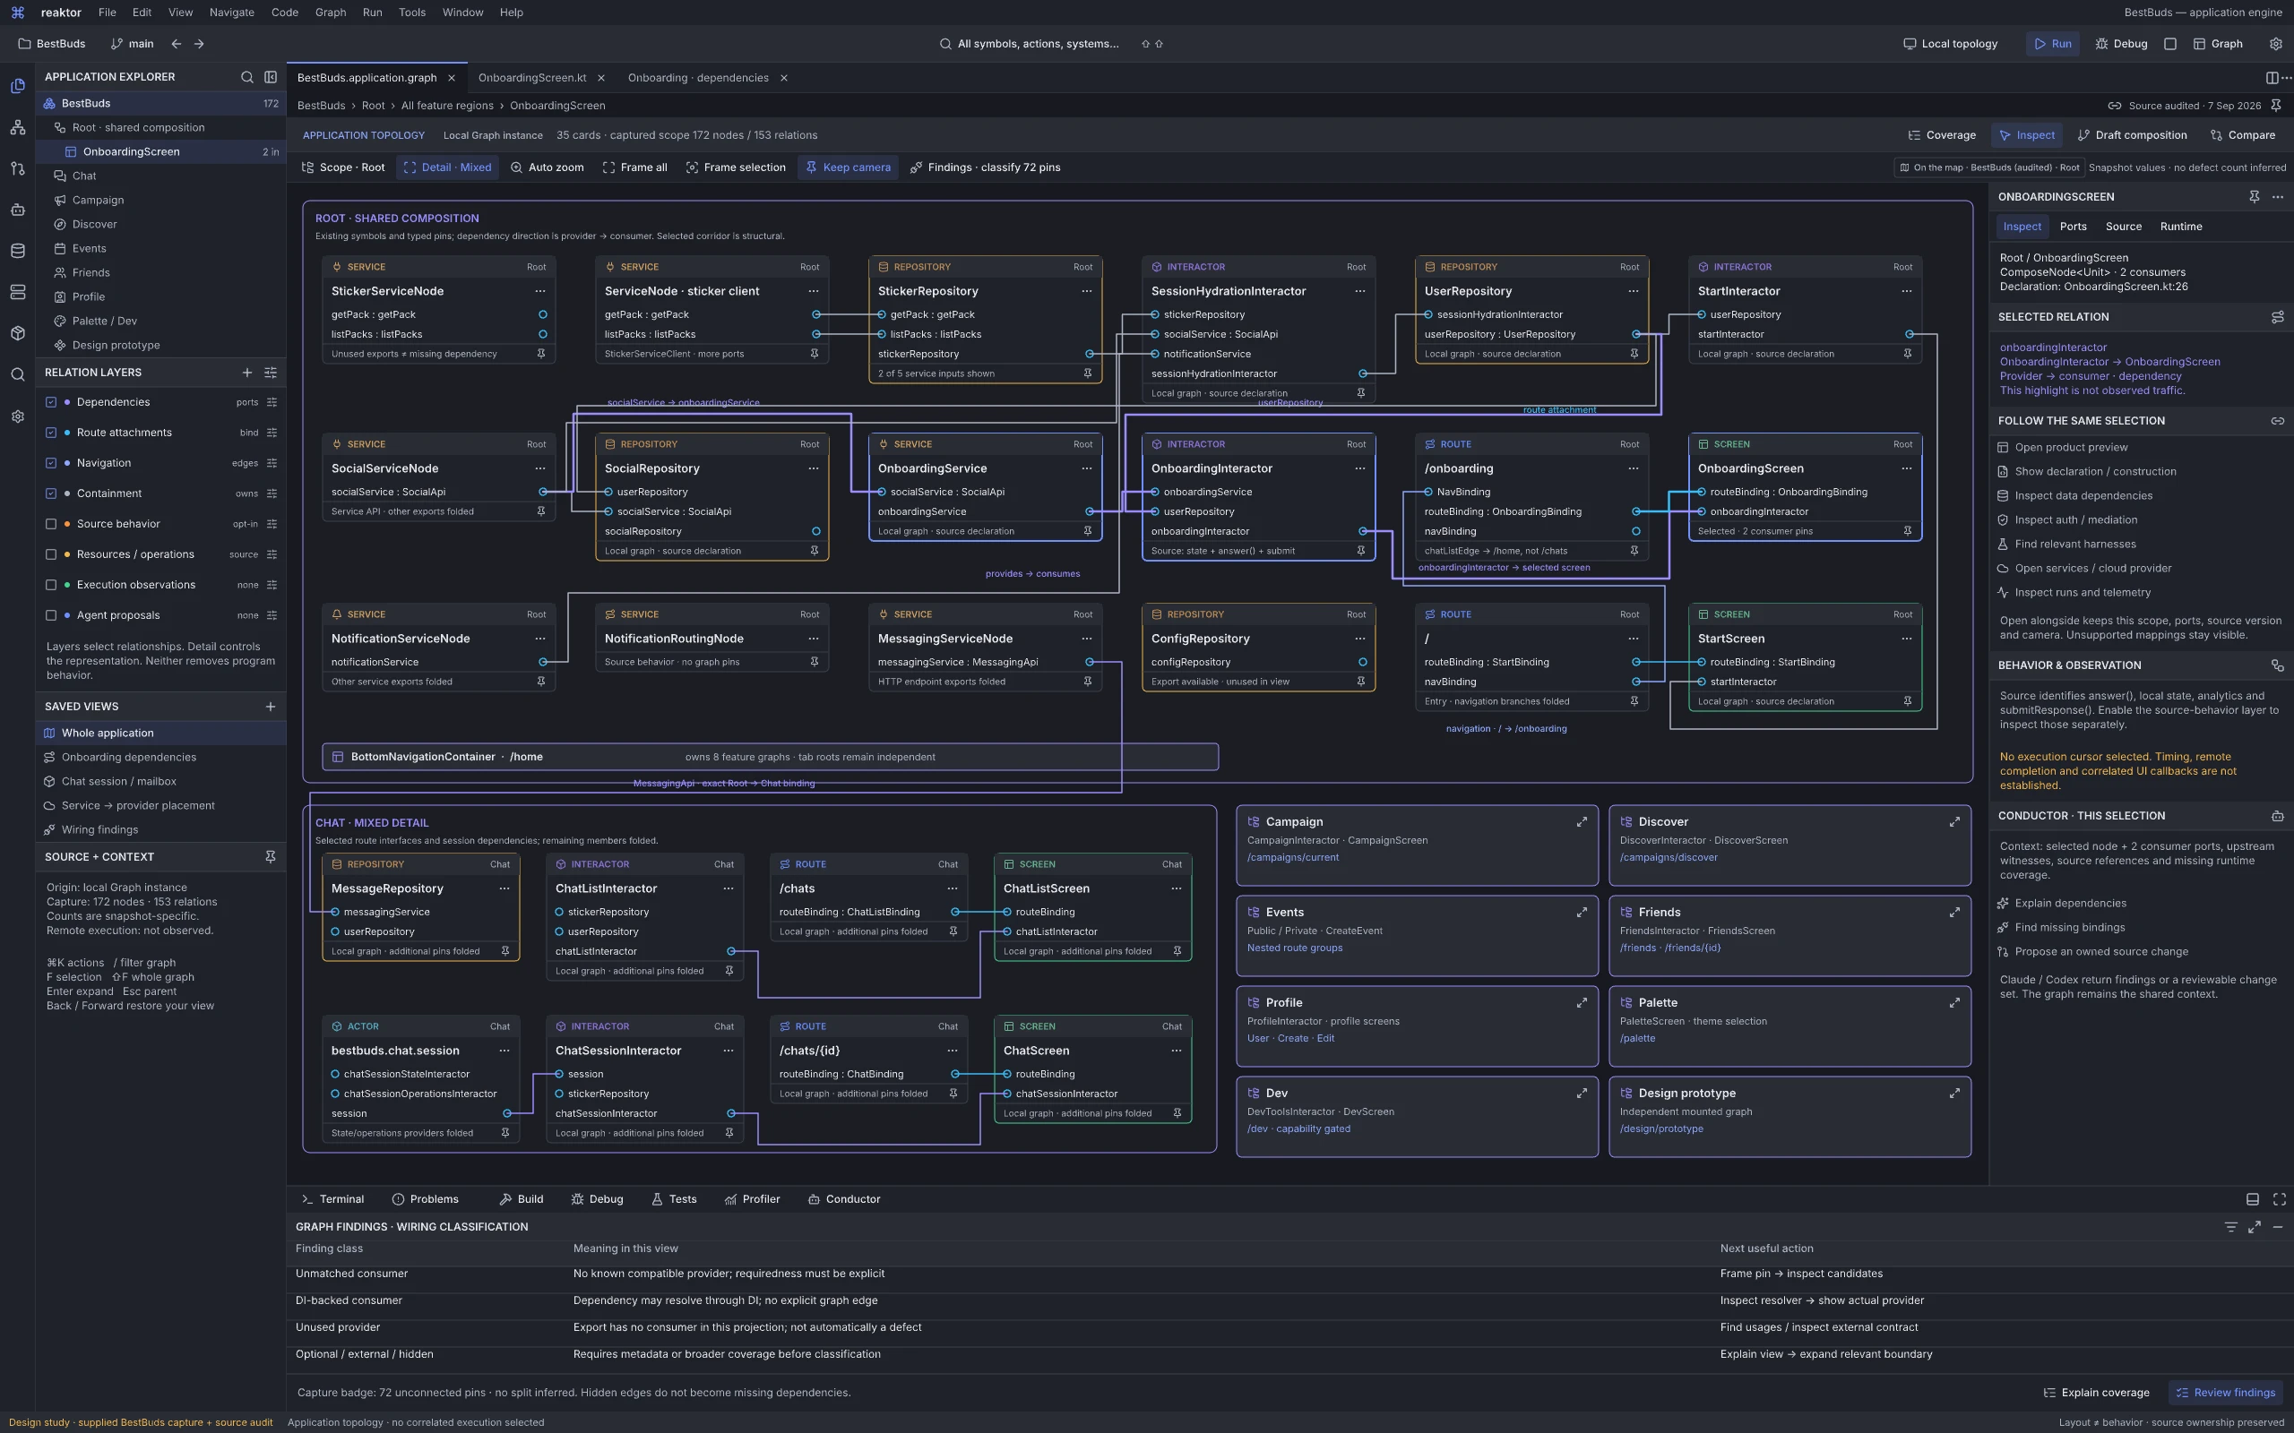This screenshot has width=2294, height=1433.
Task: Open the Local topology selector
Action: pyautogui.click(x=1950, y=44)
